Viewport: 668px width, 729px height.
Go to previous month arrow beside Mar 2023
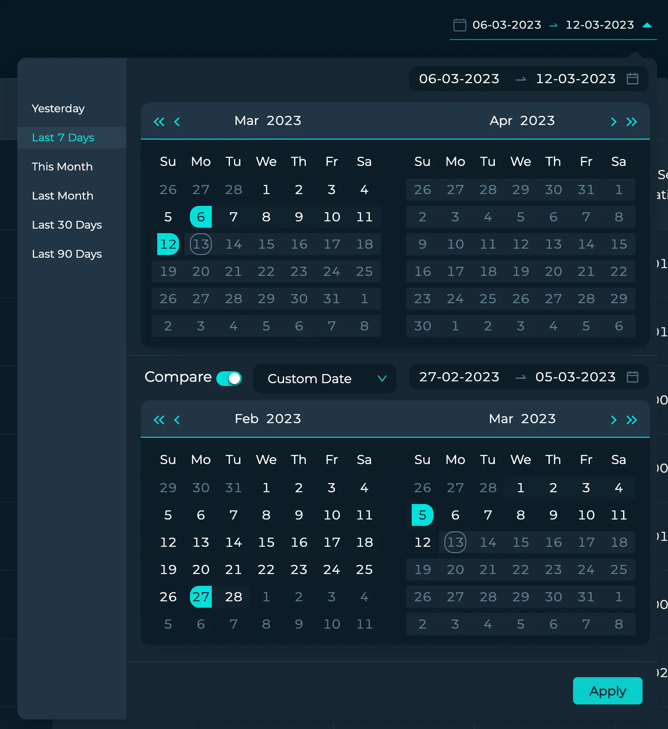(x=177, y=122)
